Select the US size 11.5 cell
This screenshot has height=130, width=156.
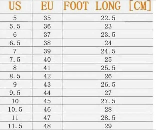(15, 126)
